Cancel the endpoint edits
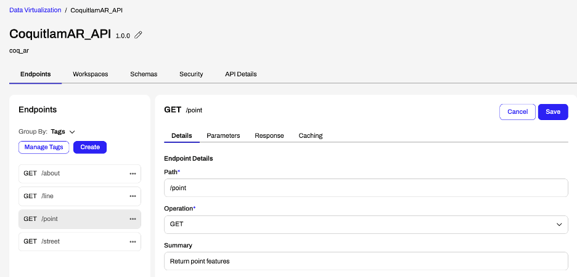 point(517,111)
